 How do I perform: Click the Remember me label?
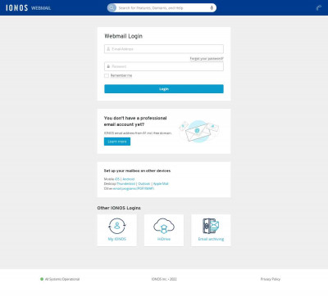click(x=121, y=75)
